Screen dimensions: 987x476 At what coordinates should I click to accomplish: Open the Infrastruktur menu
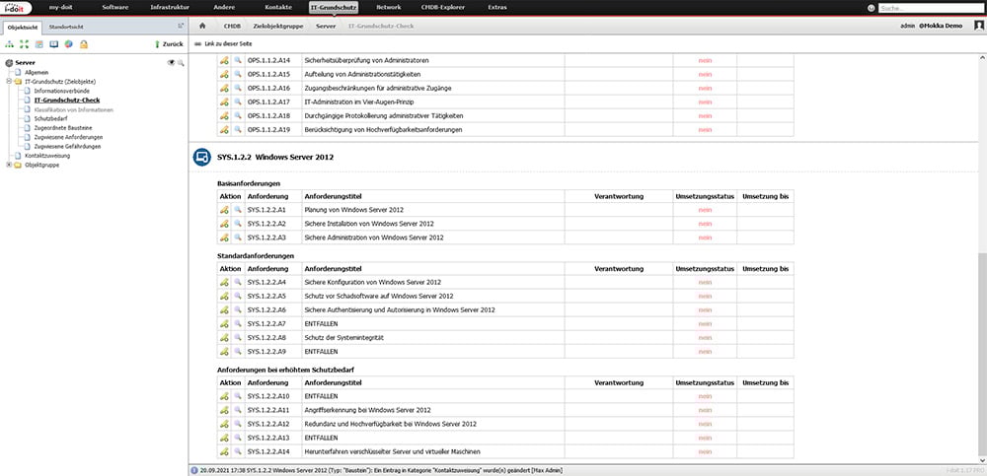[170, 8]
